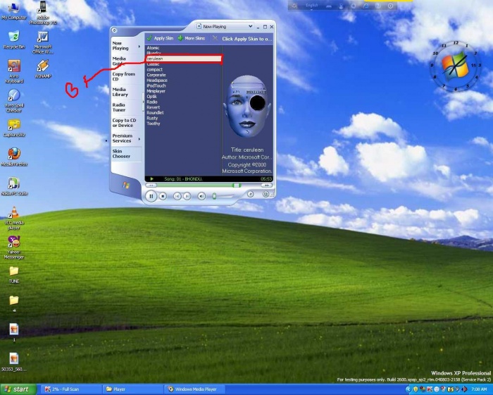Select the Toothy skin

point(154,123)
